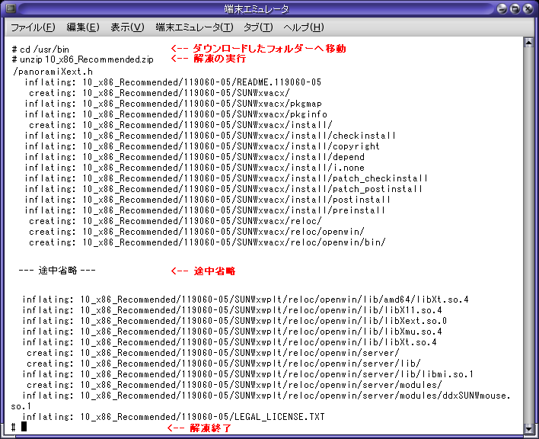539x439 pixels.
Task: Open the 編集(E) menu
Action: point(83,27)
